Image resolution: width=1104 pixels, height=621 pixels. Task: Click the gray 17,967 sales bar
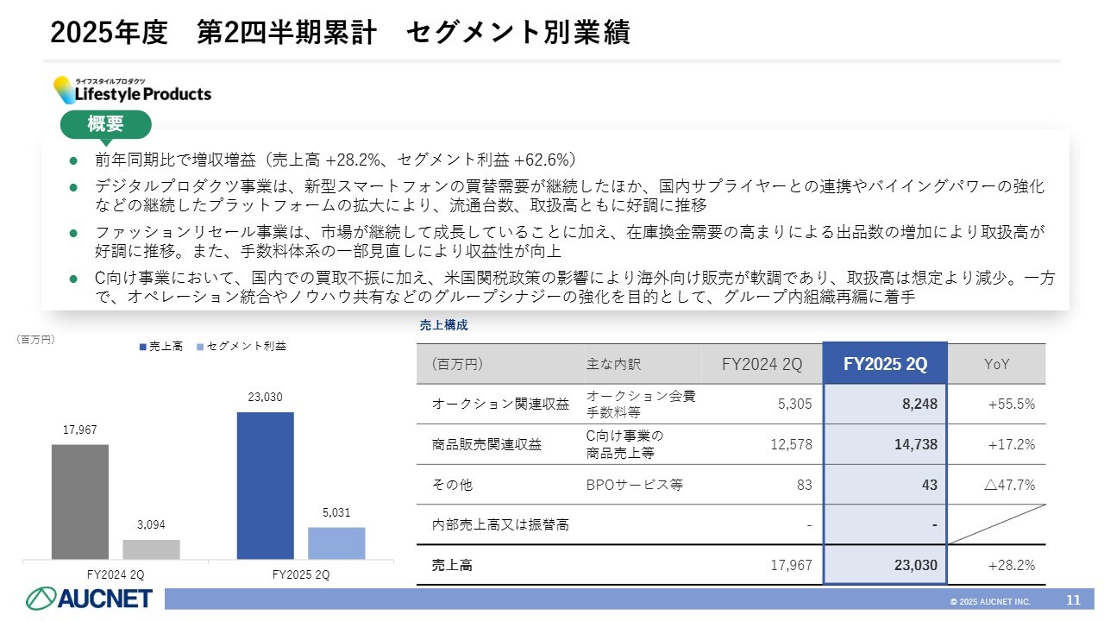(x=80, y=502)
